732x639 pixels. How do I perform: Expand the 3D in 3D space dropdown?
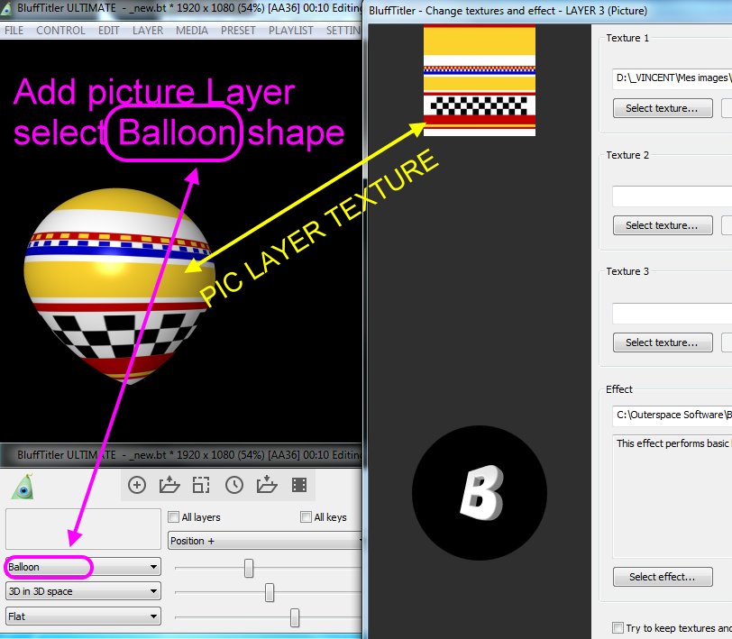[x=83, y=592]
